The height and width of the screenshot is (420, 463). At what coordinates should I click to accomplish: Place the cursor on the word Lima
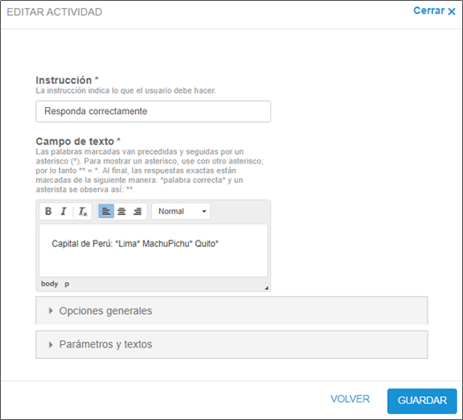(127, 243)
